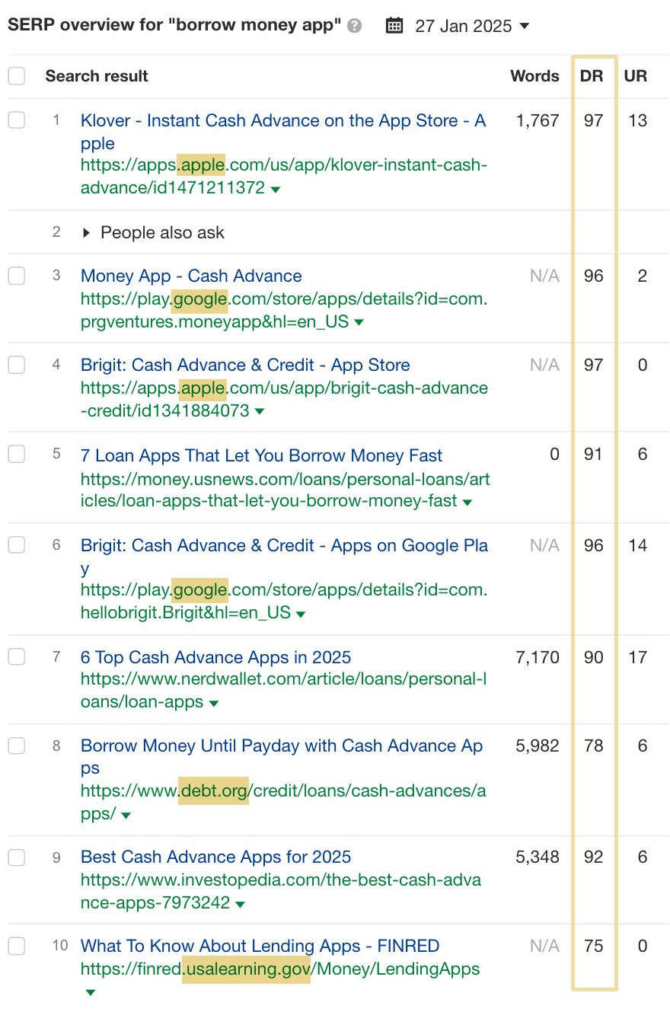Click words value 5,348 in Investopedia row
The height and width of the screenshot is (1012, 670).
click(x=538, y=857)
